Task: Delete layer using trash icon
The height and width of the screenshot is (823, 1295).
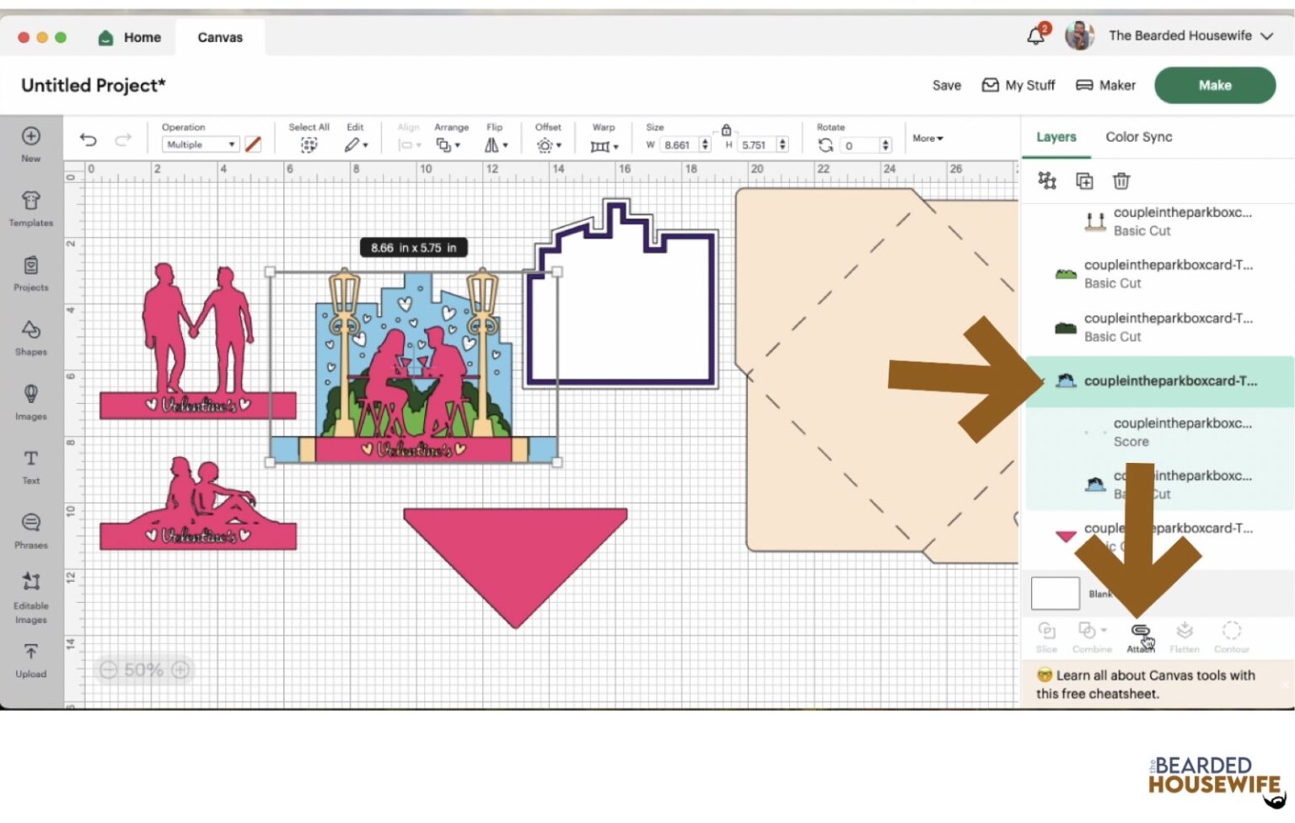Action: point(1120,181)
